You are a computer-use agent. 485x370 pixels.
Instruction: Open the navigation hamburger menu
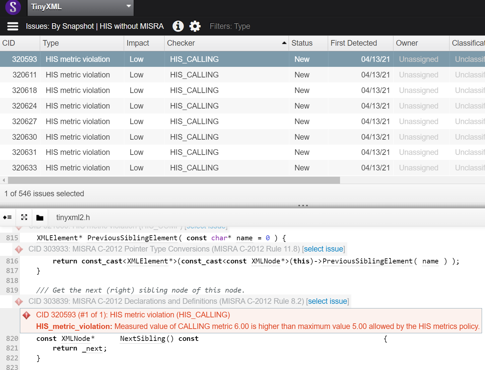(13, 26)
